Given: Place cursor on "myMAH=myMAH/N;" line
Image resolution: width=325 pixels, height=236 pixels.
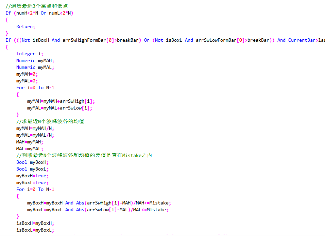Looking at the screenshot, I should pos(35,128).
